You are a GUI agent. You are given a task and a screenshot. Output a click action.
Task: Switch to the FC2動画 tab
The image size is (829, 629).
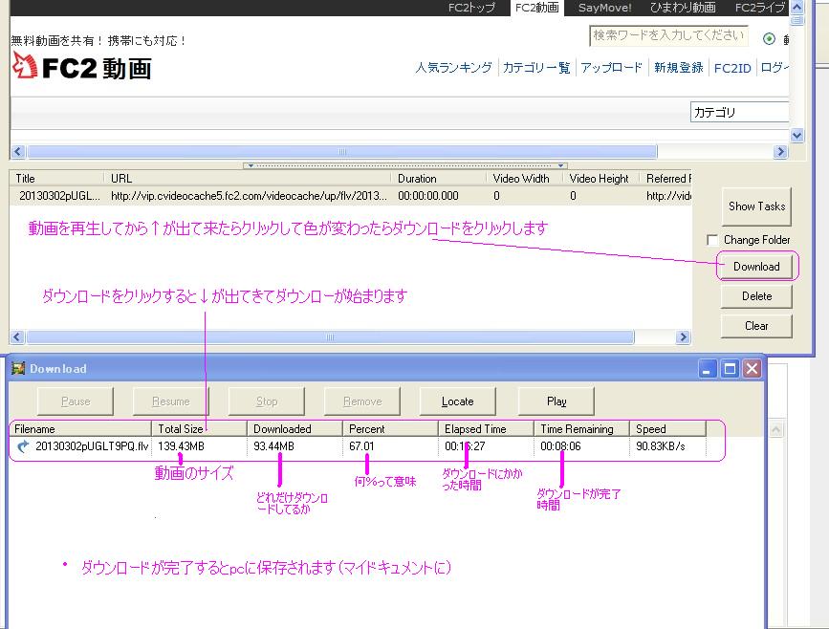point(537,8)
